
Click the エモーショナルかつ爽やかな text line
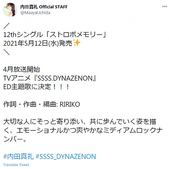pyautogui.click(x=83, y=131)
